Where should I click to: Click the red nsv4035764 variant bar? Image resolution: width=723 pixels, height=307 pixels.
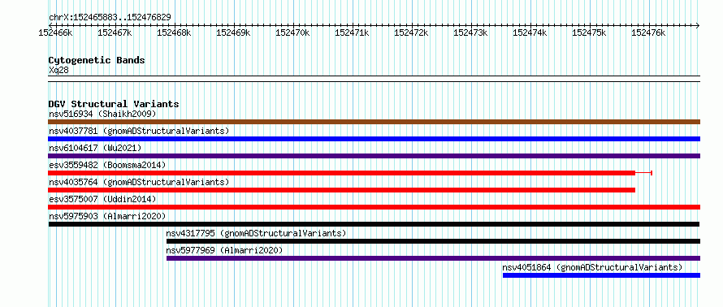(x=342, y=190)
